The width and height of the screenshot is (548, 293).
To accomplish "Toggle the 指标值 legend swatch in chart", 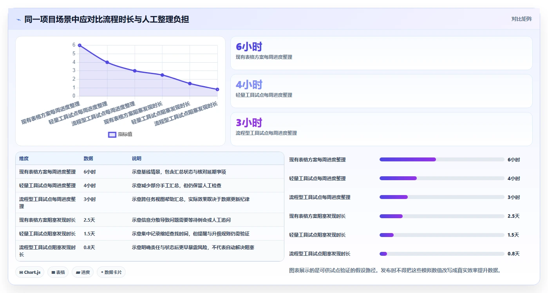I will click(x=112, y=134).
